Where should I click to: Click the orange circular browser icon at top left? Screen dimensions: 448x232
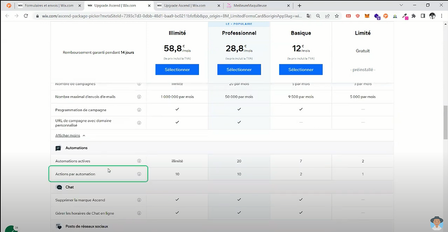[9, 6]
